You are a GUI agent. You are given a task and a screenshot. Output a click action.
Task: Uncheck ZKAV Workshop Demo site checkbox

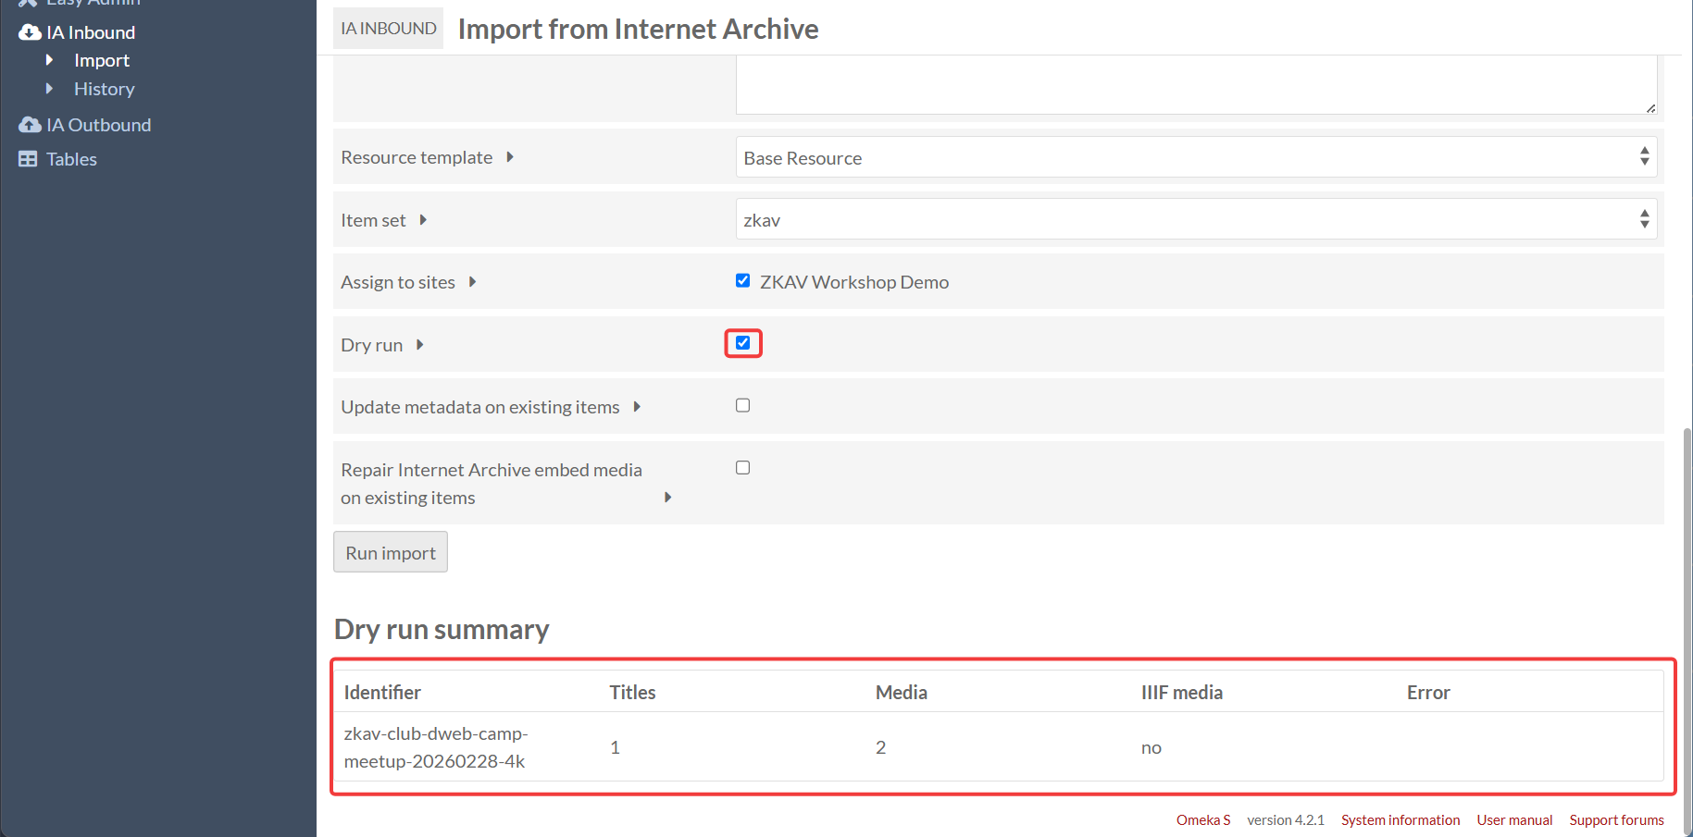742,280
